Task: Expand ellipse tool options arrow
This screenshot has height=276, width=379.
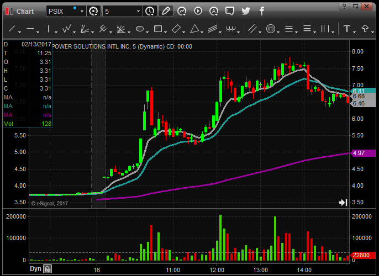Action: point(147,32)
